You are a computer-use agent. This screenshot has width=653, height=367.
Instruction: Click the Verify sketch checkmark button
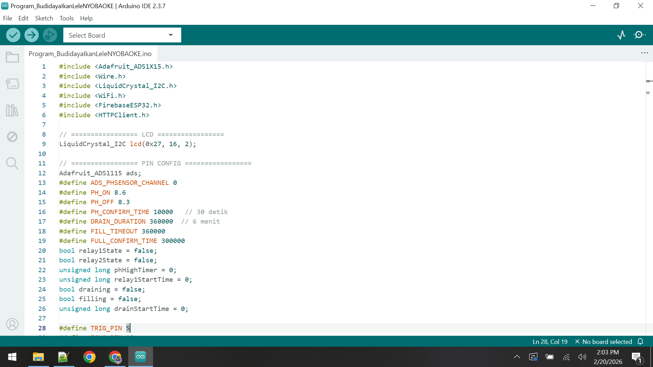point(13,35)
